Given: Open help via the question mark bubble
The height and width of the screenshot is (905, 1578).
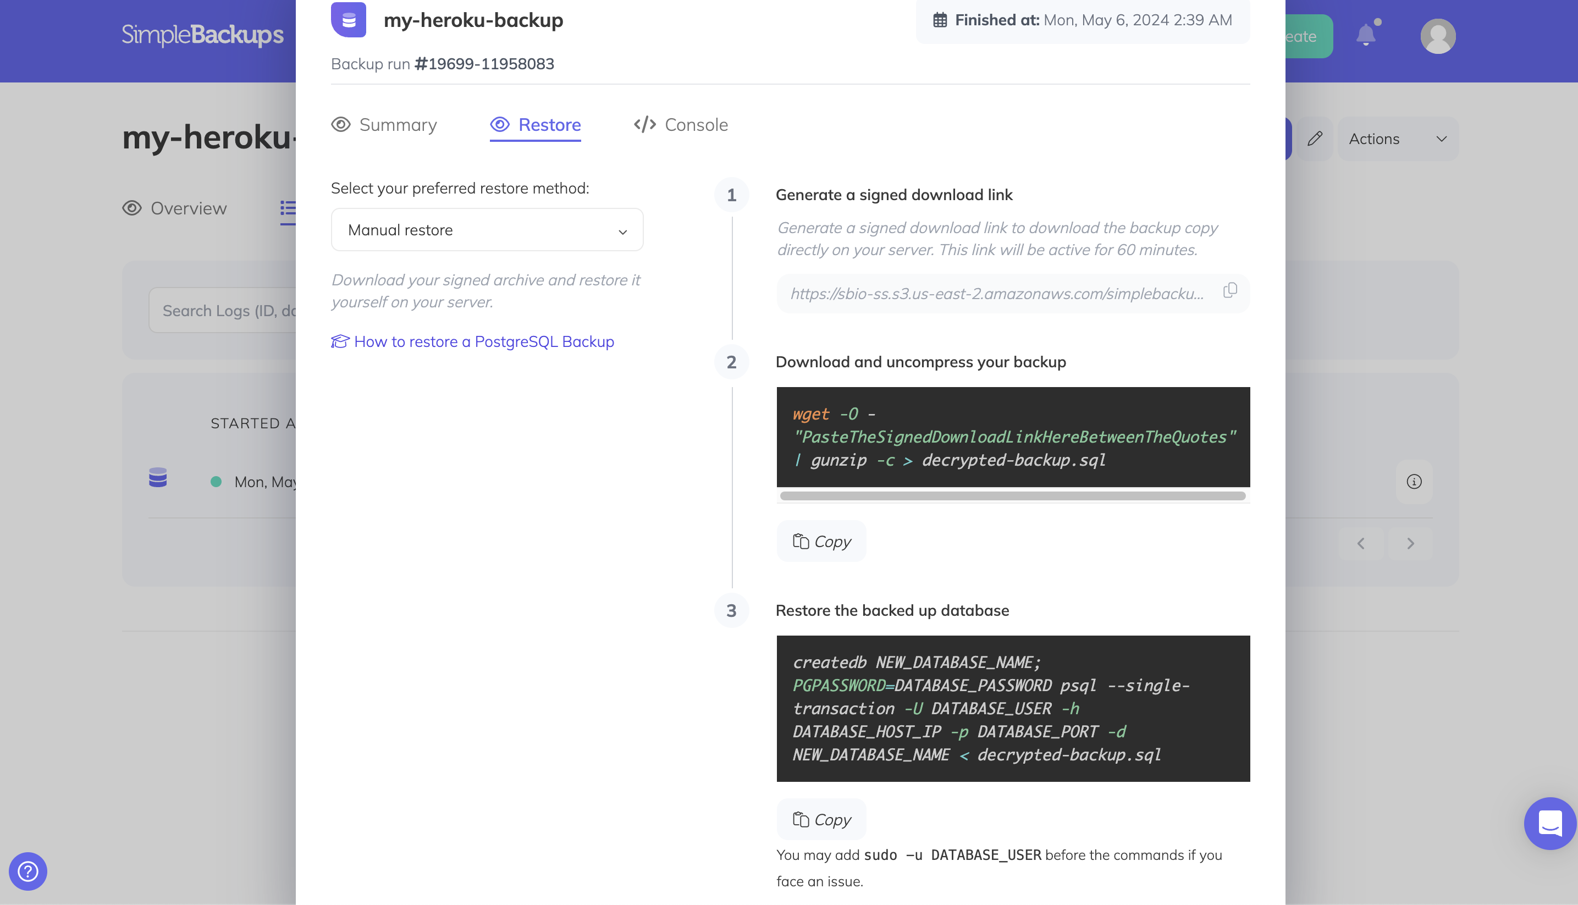Looking at the screenshot, I should point(27,871).
